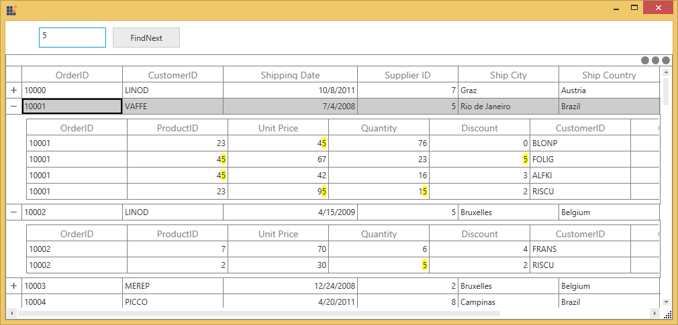Click the Unit Price header in second detail grid
678x325 pixels.
click(x=278, y=233)
